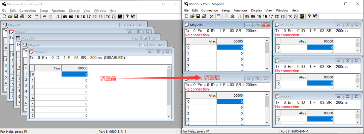Click row 7 value cell in left Mbpoll3 child
Viewport: 364px width, 134px height.
[74, 115]
